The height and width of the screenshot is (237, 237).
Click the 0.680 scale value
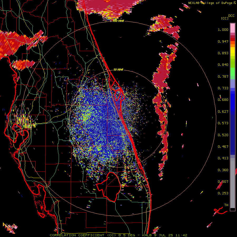[x=223, y=100]
